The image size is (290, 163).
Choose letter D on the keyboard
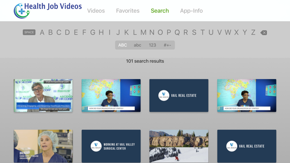[x=67, y=32]
